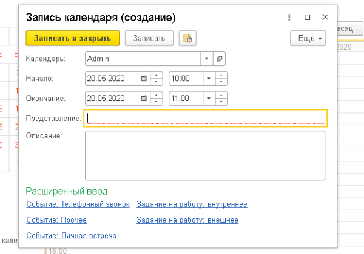364x254 pixels.
Task: Expand the Календарь dropdown list
Action: 207,59
